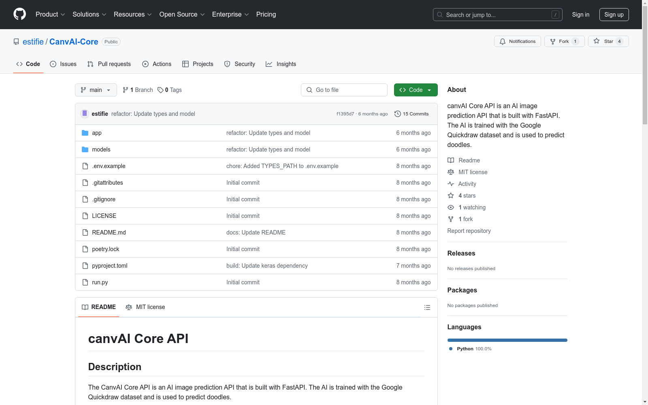648x405 pixels.
Task: Click the MIT license scale icon in About
Action: click(x=451, y=172)
